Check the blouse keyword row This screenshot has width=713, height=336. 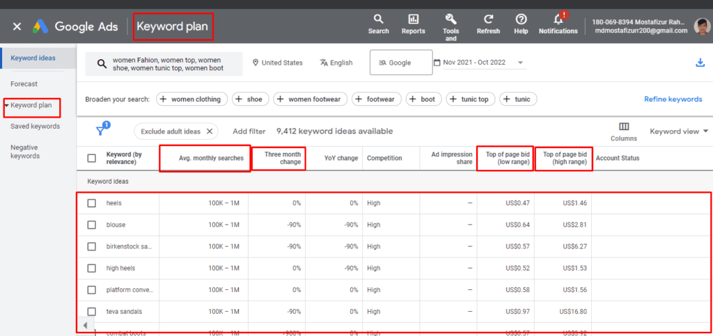click(91, 225)
